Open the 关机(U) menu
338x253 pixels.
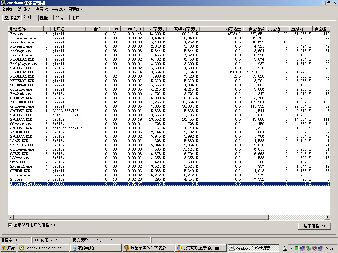pos(58,9)
